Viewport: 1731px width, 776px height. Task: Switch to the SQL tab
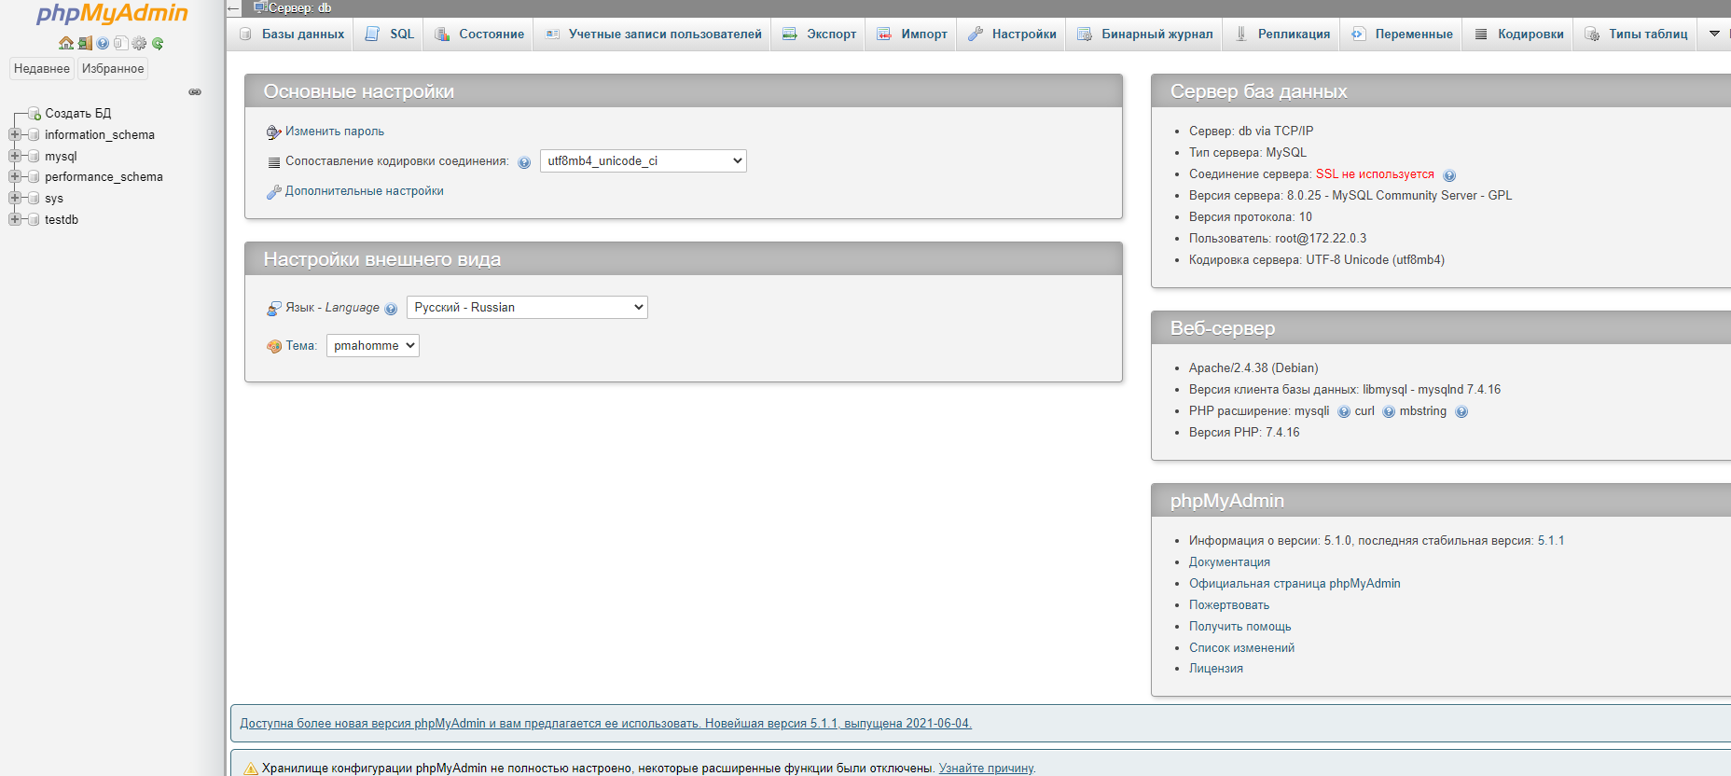(x=390, y=34)
